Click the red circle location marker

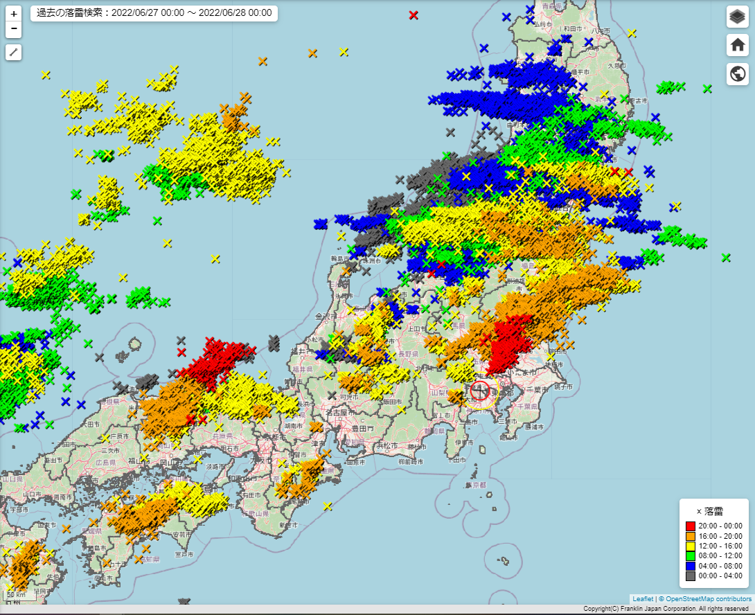(480, 391)
